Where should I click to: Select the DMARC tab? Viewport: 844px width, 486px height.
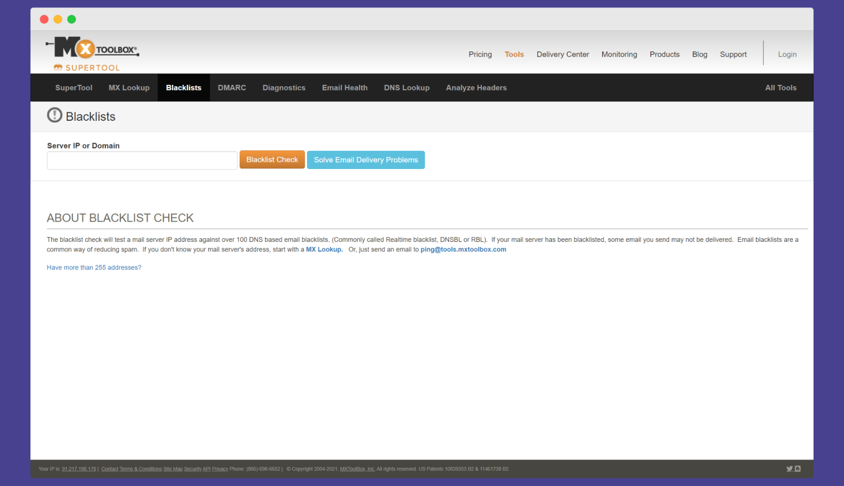point(232,87)
